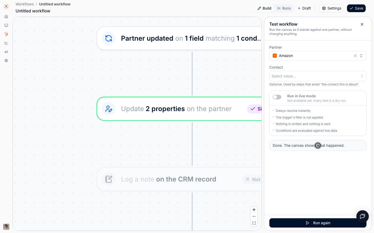This screenshot has width=374, height=233.
Task: Click Run again button
Action: pos(318,223)
